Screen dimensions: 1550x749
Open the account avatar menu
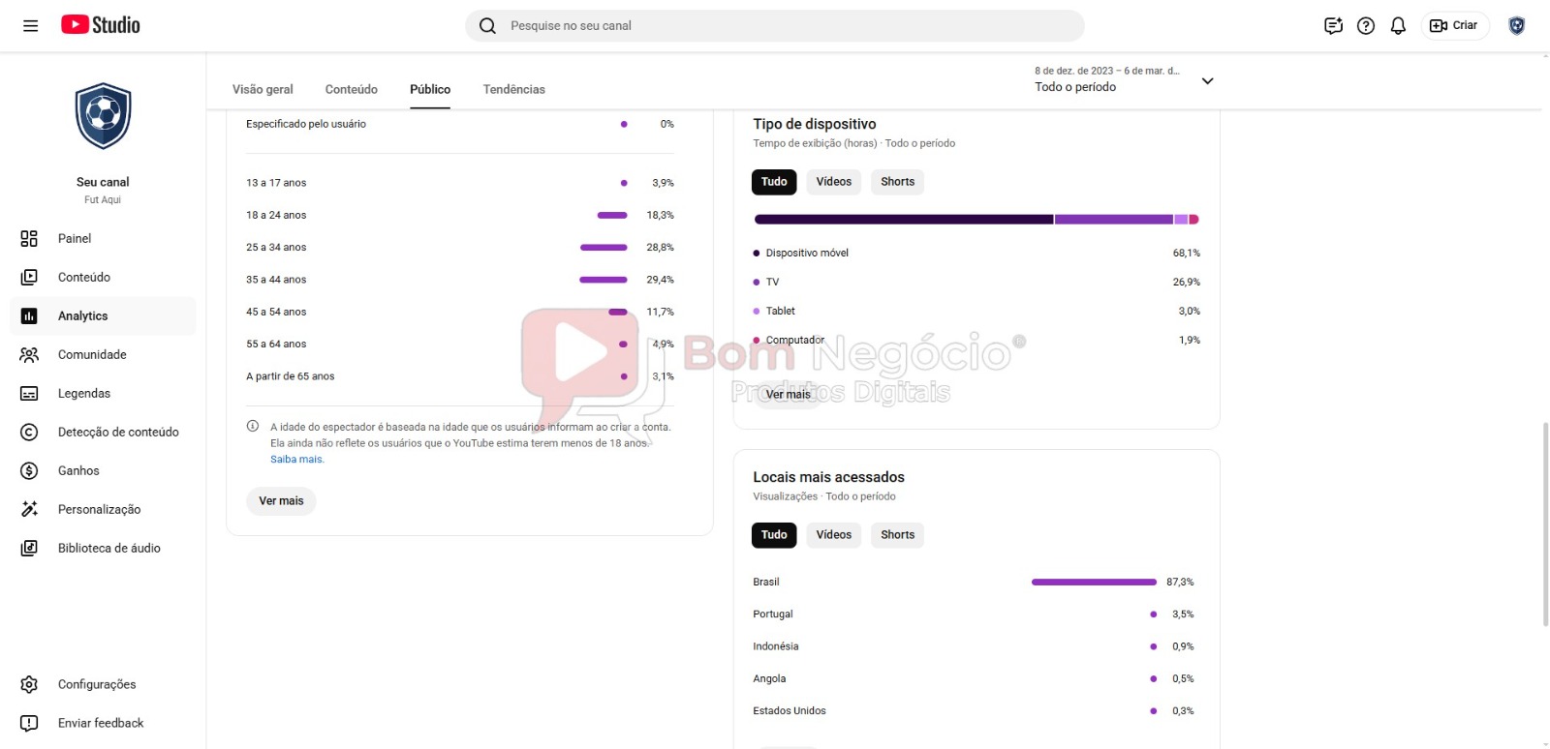(1517, 26)
